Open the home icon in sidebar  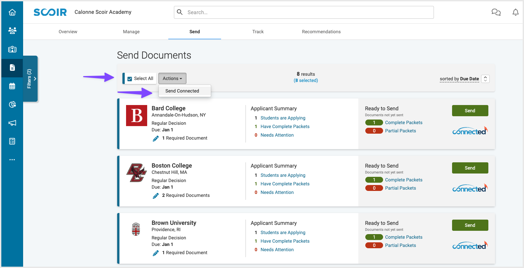pos(12,12)
